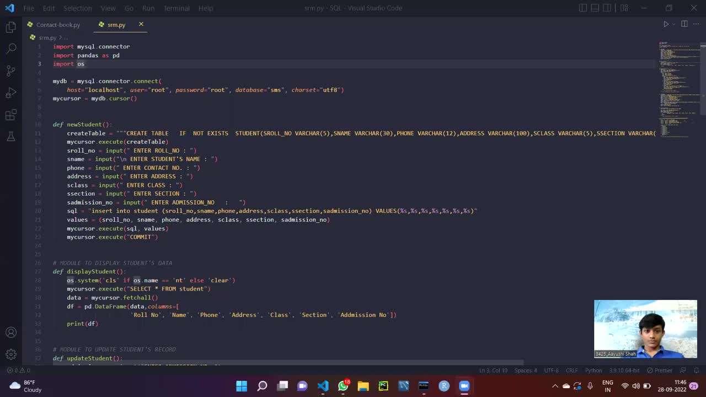
Task: Open the Terminal menu
Action: click(x=176, y=8)
